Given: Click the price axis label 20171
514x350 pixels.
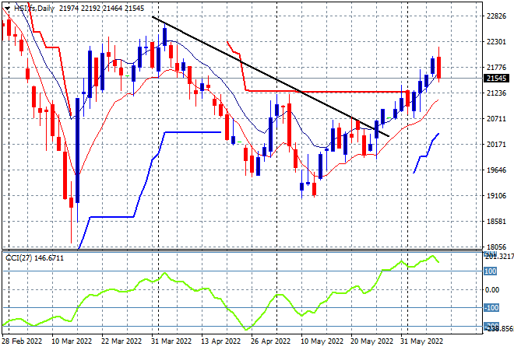Looking at the screenshot, I should 496,145.
